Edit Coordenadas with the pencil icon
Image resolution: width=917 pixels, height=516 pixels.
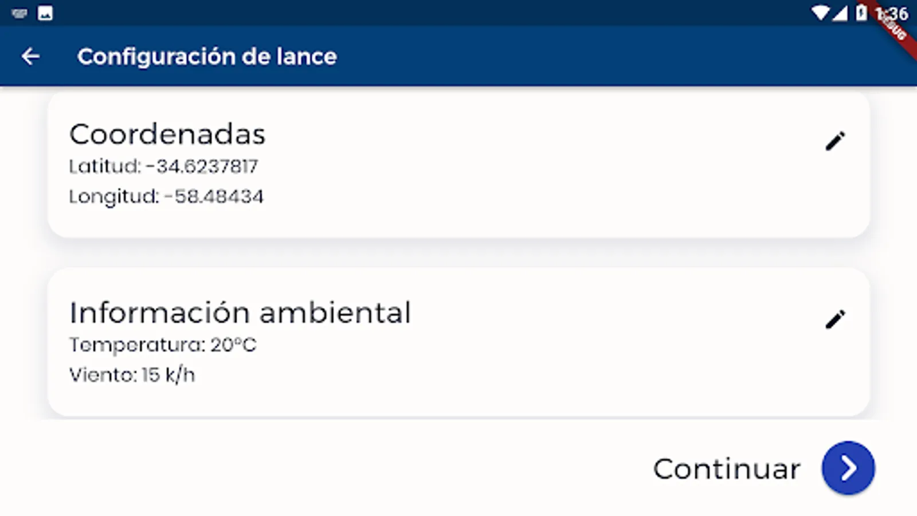pos(835,141)
